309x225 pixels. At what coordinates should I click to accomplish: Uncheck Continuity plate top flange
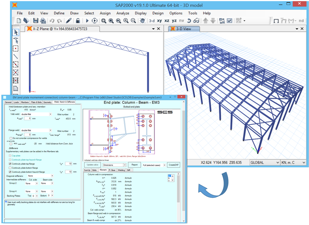coord(10,164)
